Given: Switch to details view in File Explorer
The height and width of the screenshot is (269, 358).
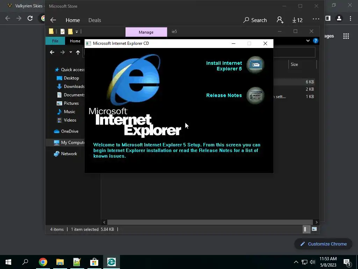Looking at the screenshot, I should tap(306, 229).
